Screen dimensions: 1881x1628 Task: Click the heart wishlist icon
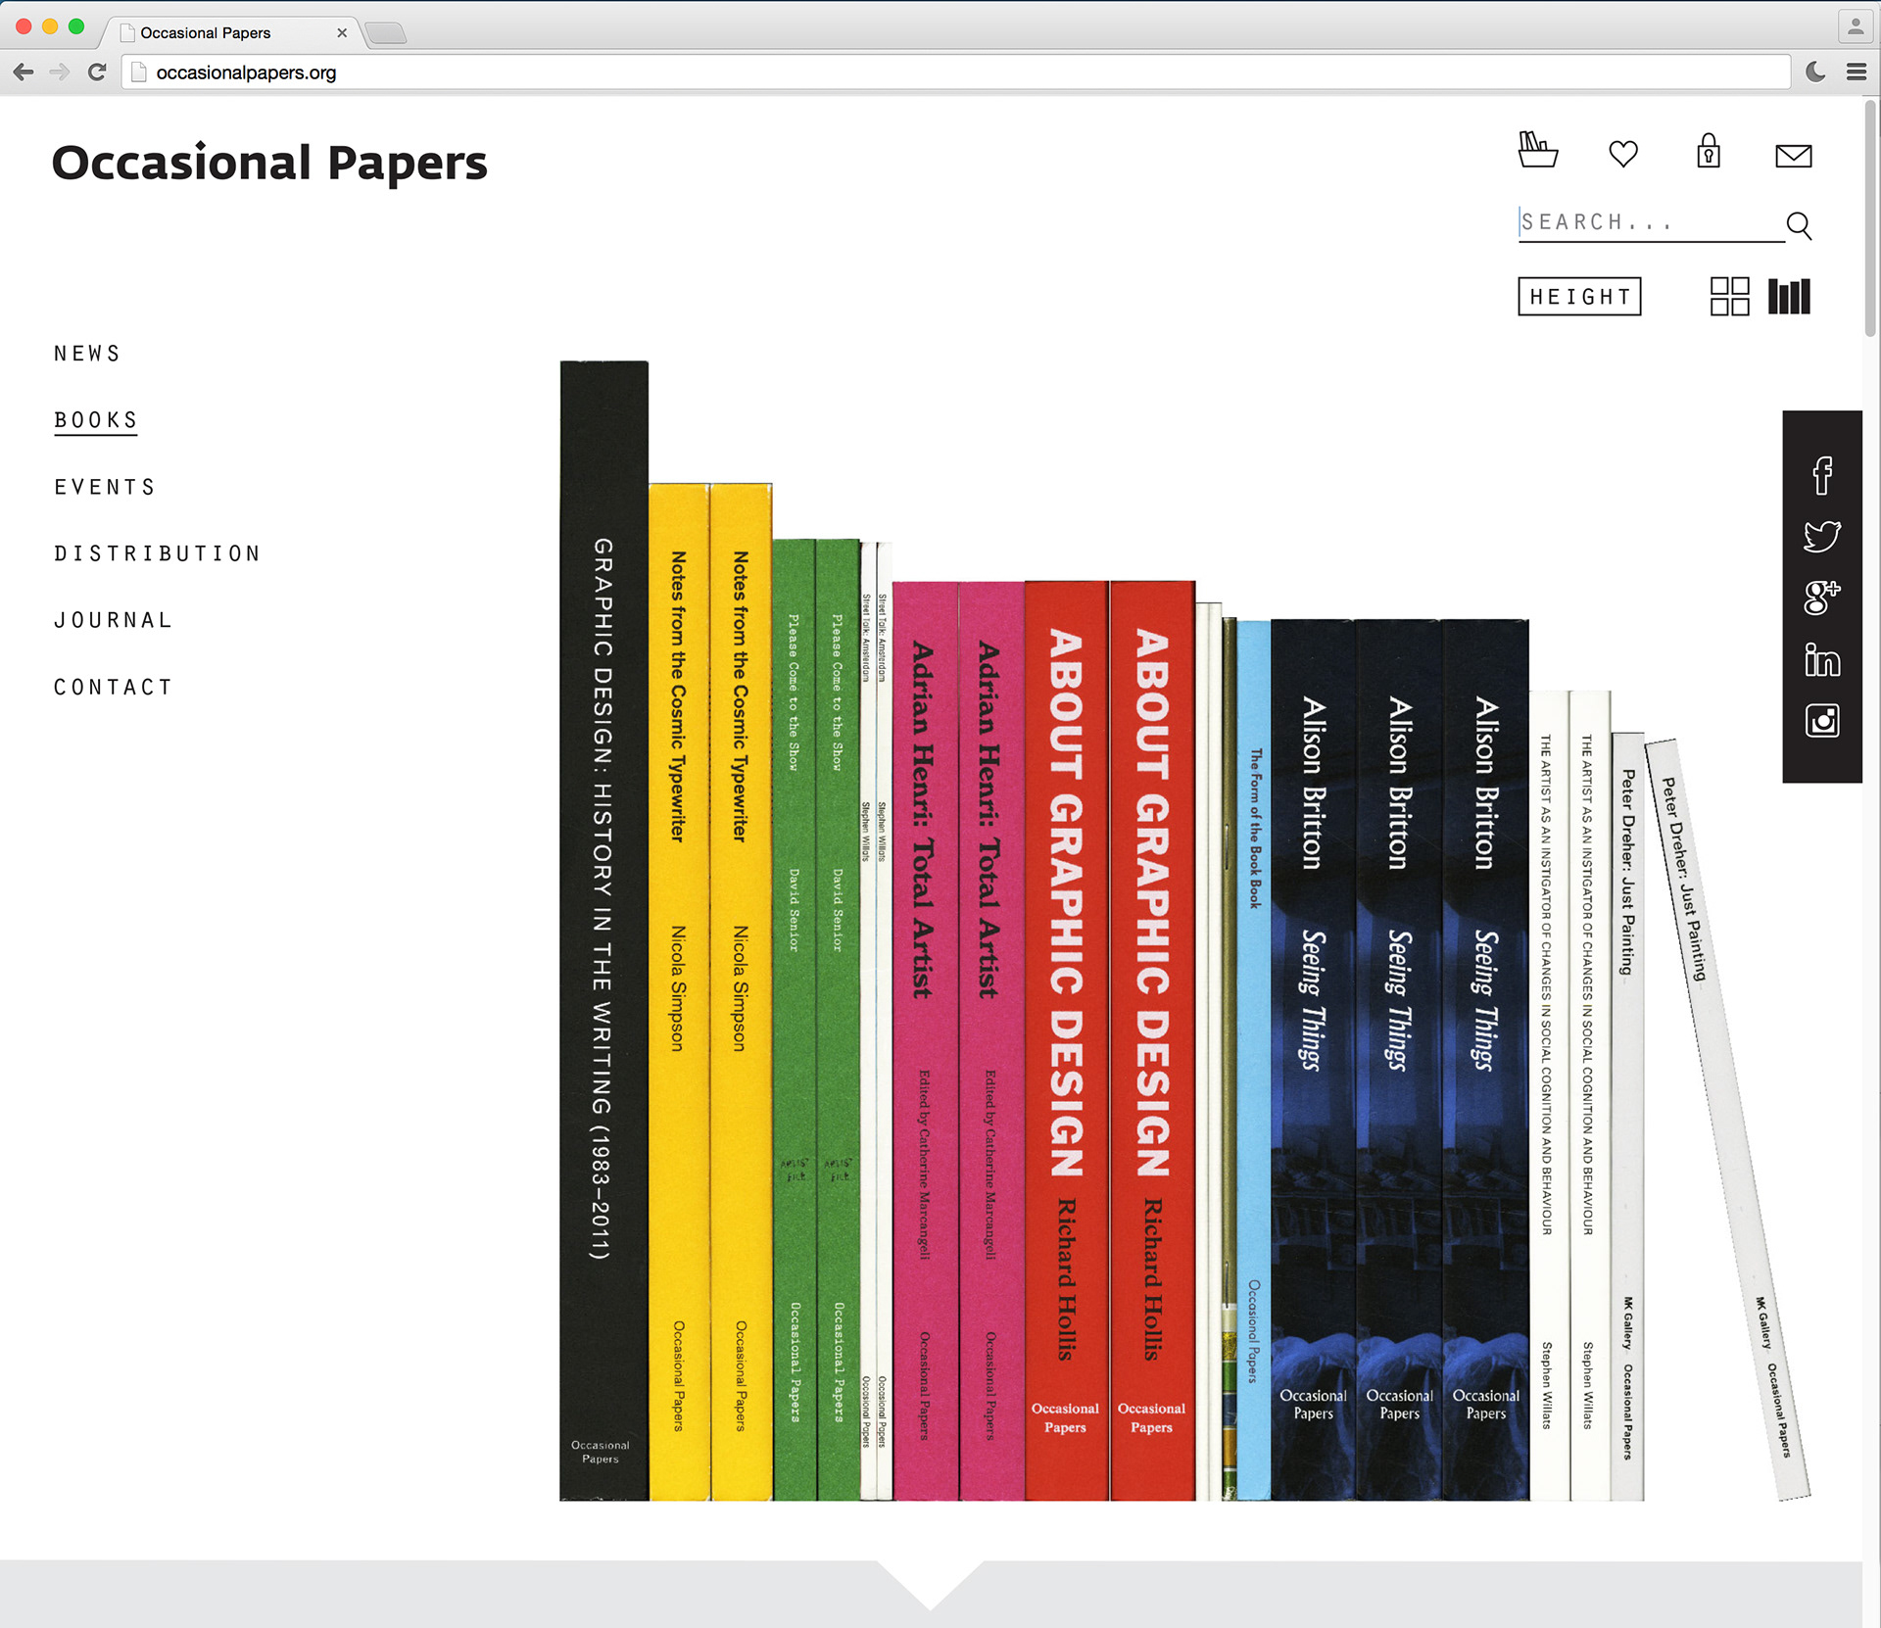pos(1622,154)
